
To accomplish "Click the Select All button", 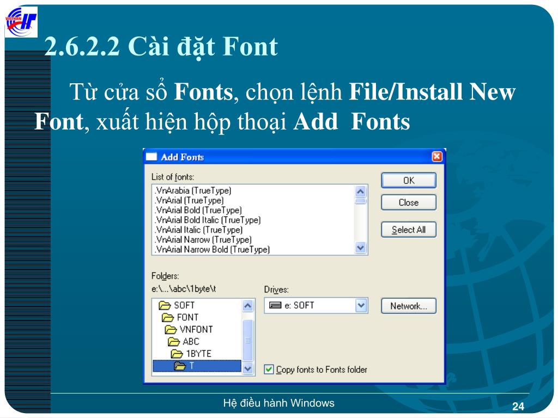I will point(409,230).
